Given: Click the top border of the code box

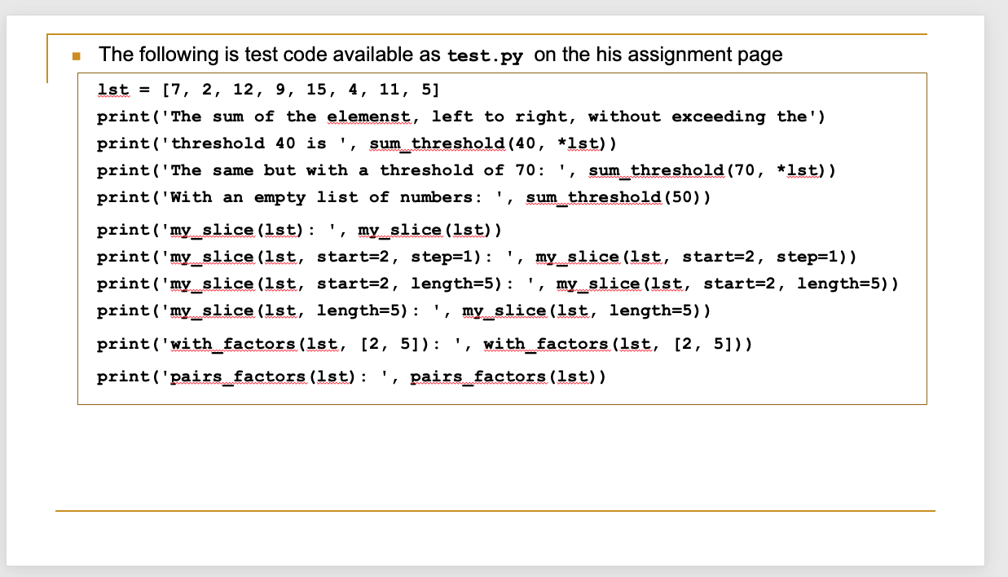Looking at the screenshot, I should point(501,74).
